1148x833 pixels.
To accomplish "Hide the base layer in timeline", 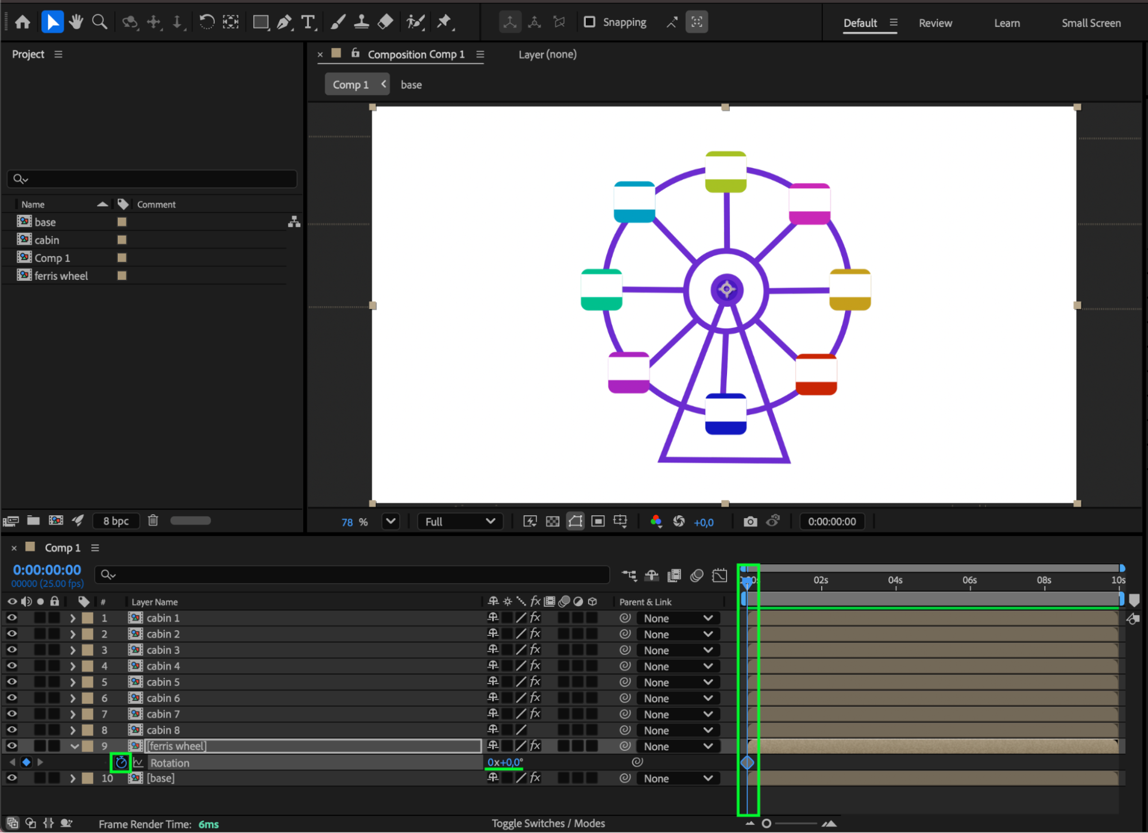I will pyautogui.click(x=11, y=778).
